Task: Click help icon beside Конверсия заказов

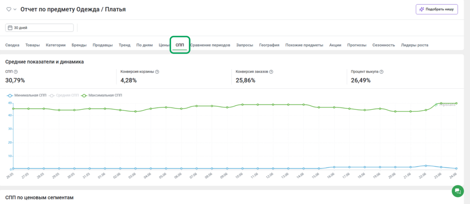Action: click(271, 72)
